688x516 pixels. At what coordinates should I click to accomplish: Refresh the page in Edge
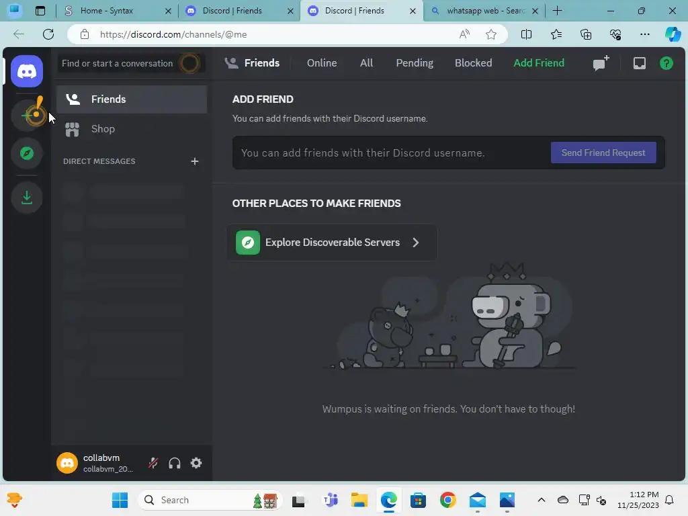point(48,34)
